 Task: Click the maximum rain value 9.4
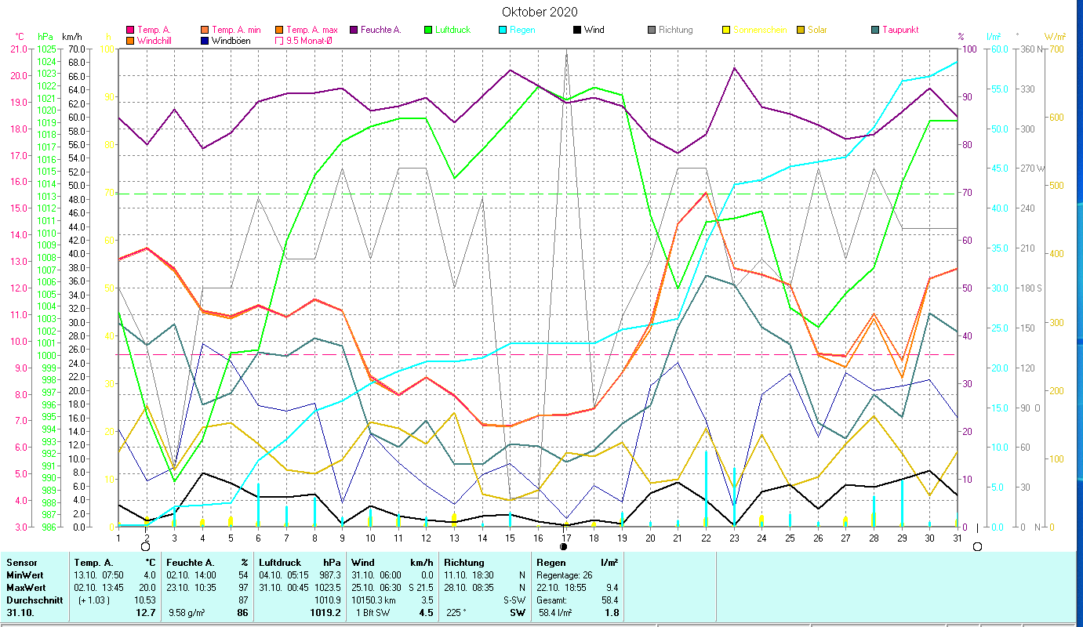[x=612, y=587]
